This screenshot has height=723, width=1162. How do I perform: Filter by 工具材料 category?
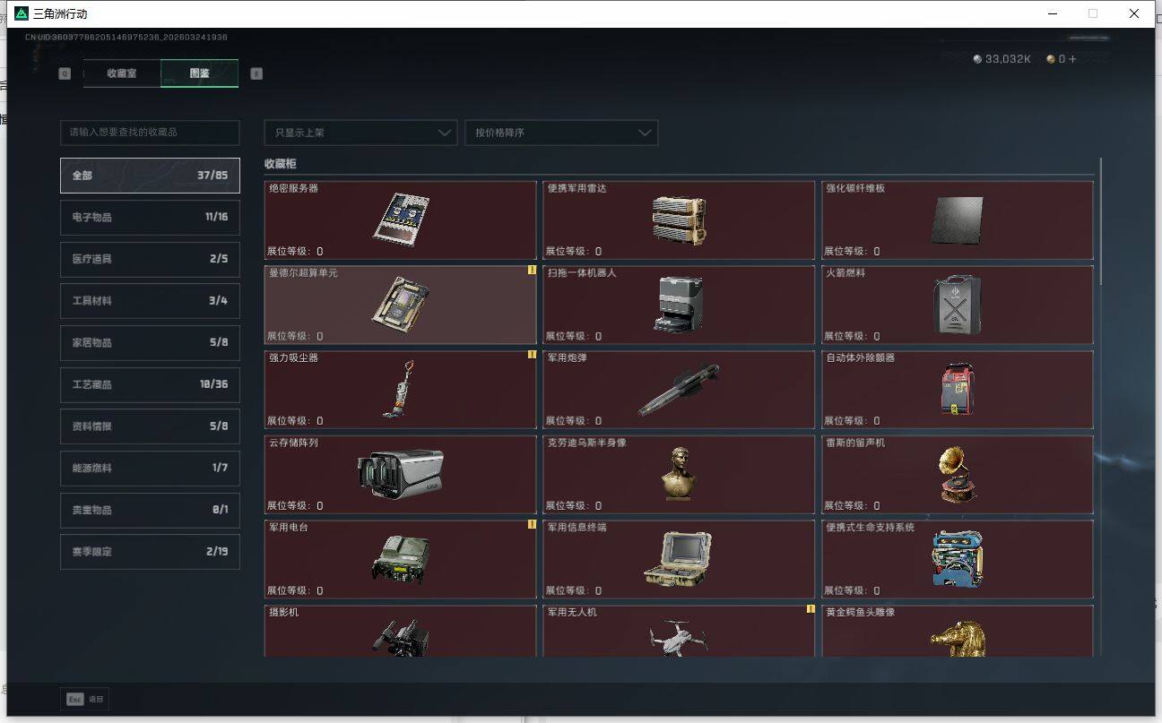point(150,301)
